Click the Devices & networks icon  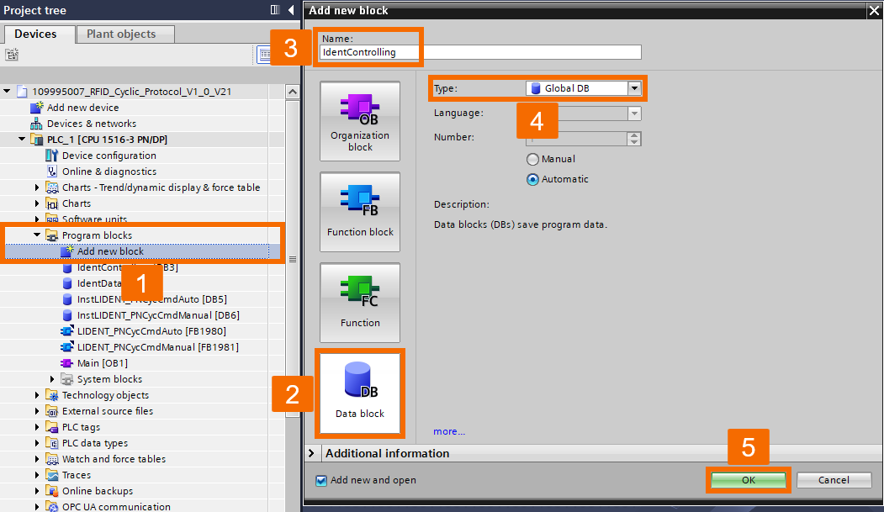point(37,124)
